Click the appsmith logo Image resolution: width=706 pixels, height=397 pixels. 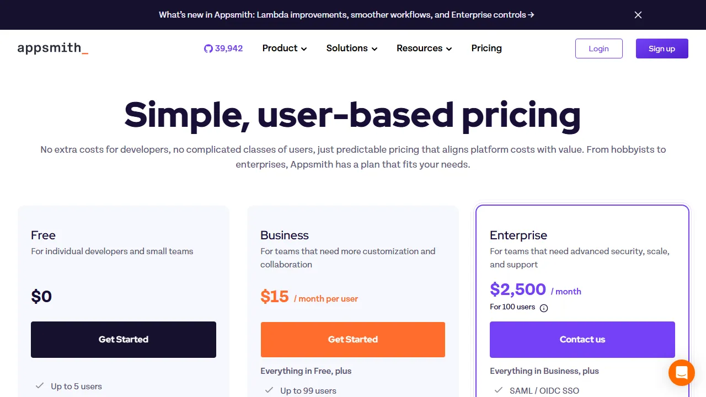tap(53, 48)
